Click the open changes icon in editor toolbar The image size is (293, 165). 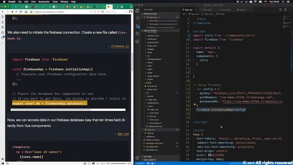pyautogui.click(x=281, y=10)
